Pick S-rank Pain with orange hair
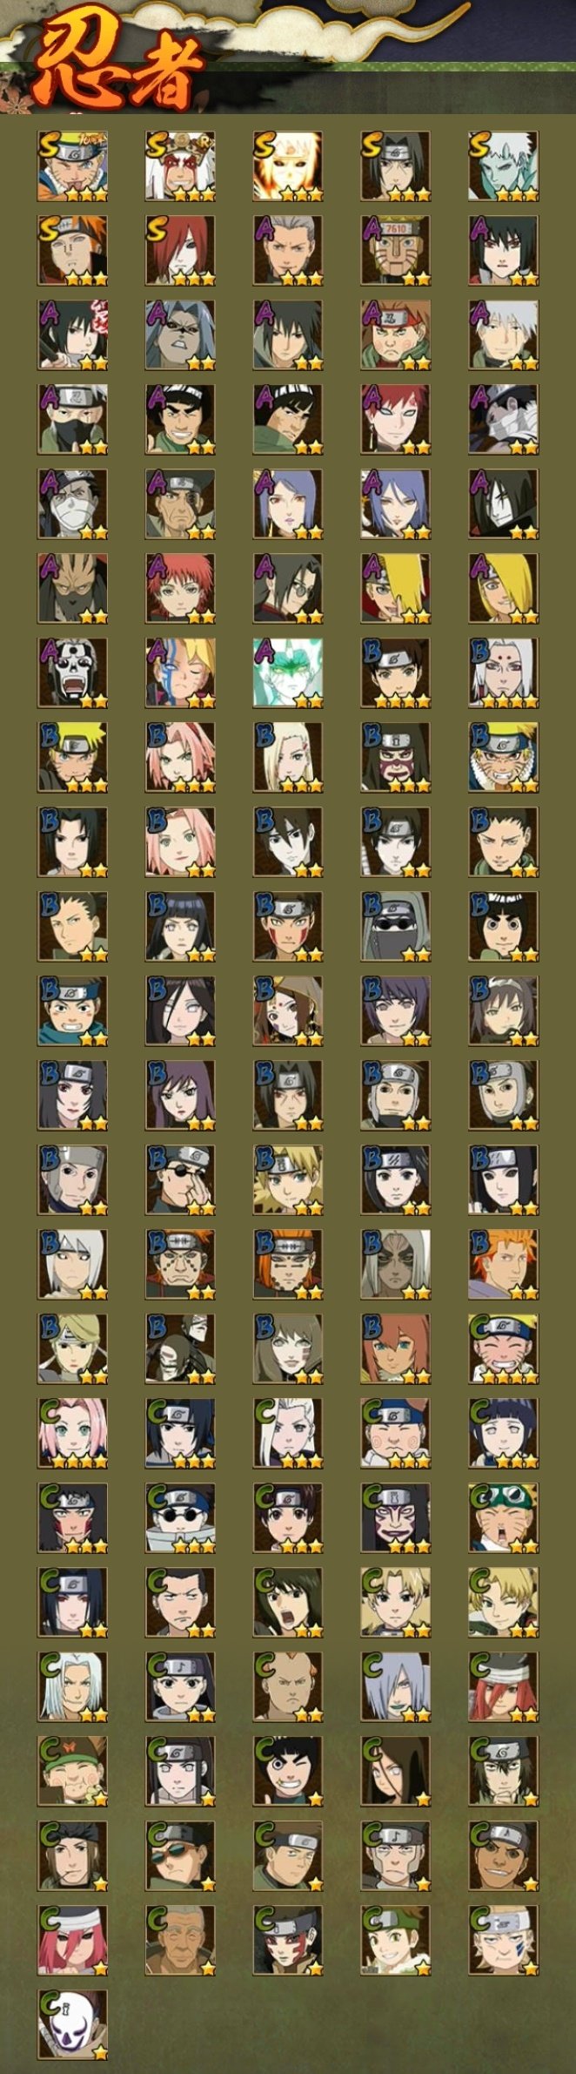This screenshot has height=2074, width=576. [x=72, y=250]
